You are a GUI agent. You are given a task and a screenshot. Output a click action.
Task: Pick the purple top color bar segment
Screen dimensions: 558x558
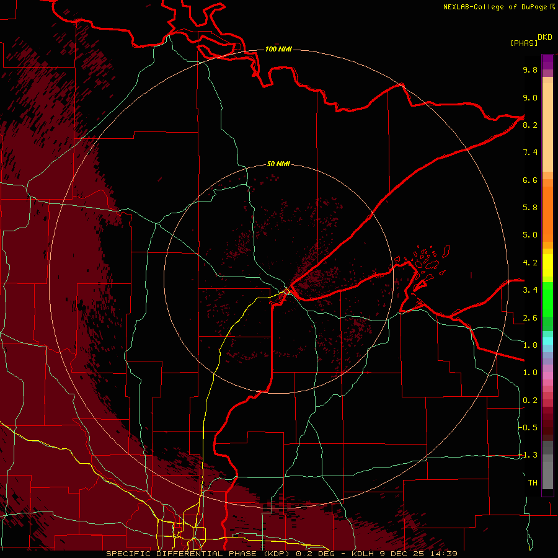(x=547, y=62)
